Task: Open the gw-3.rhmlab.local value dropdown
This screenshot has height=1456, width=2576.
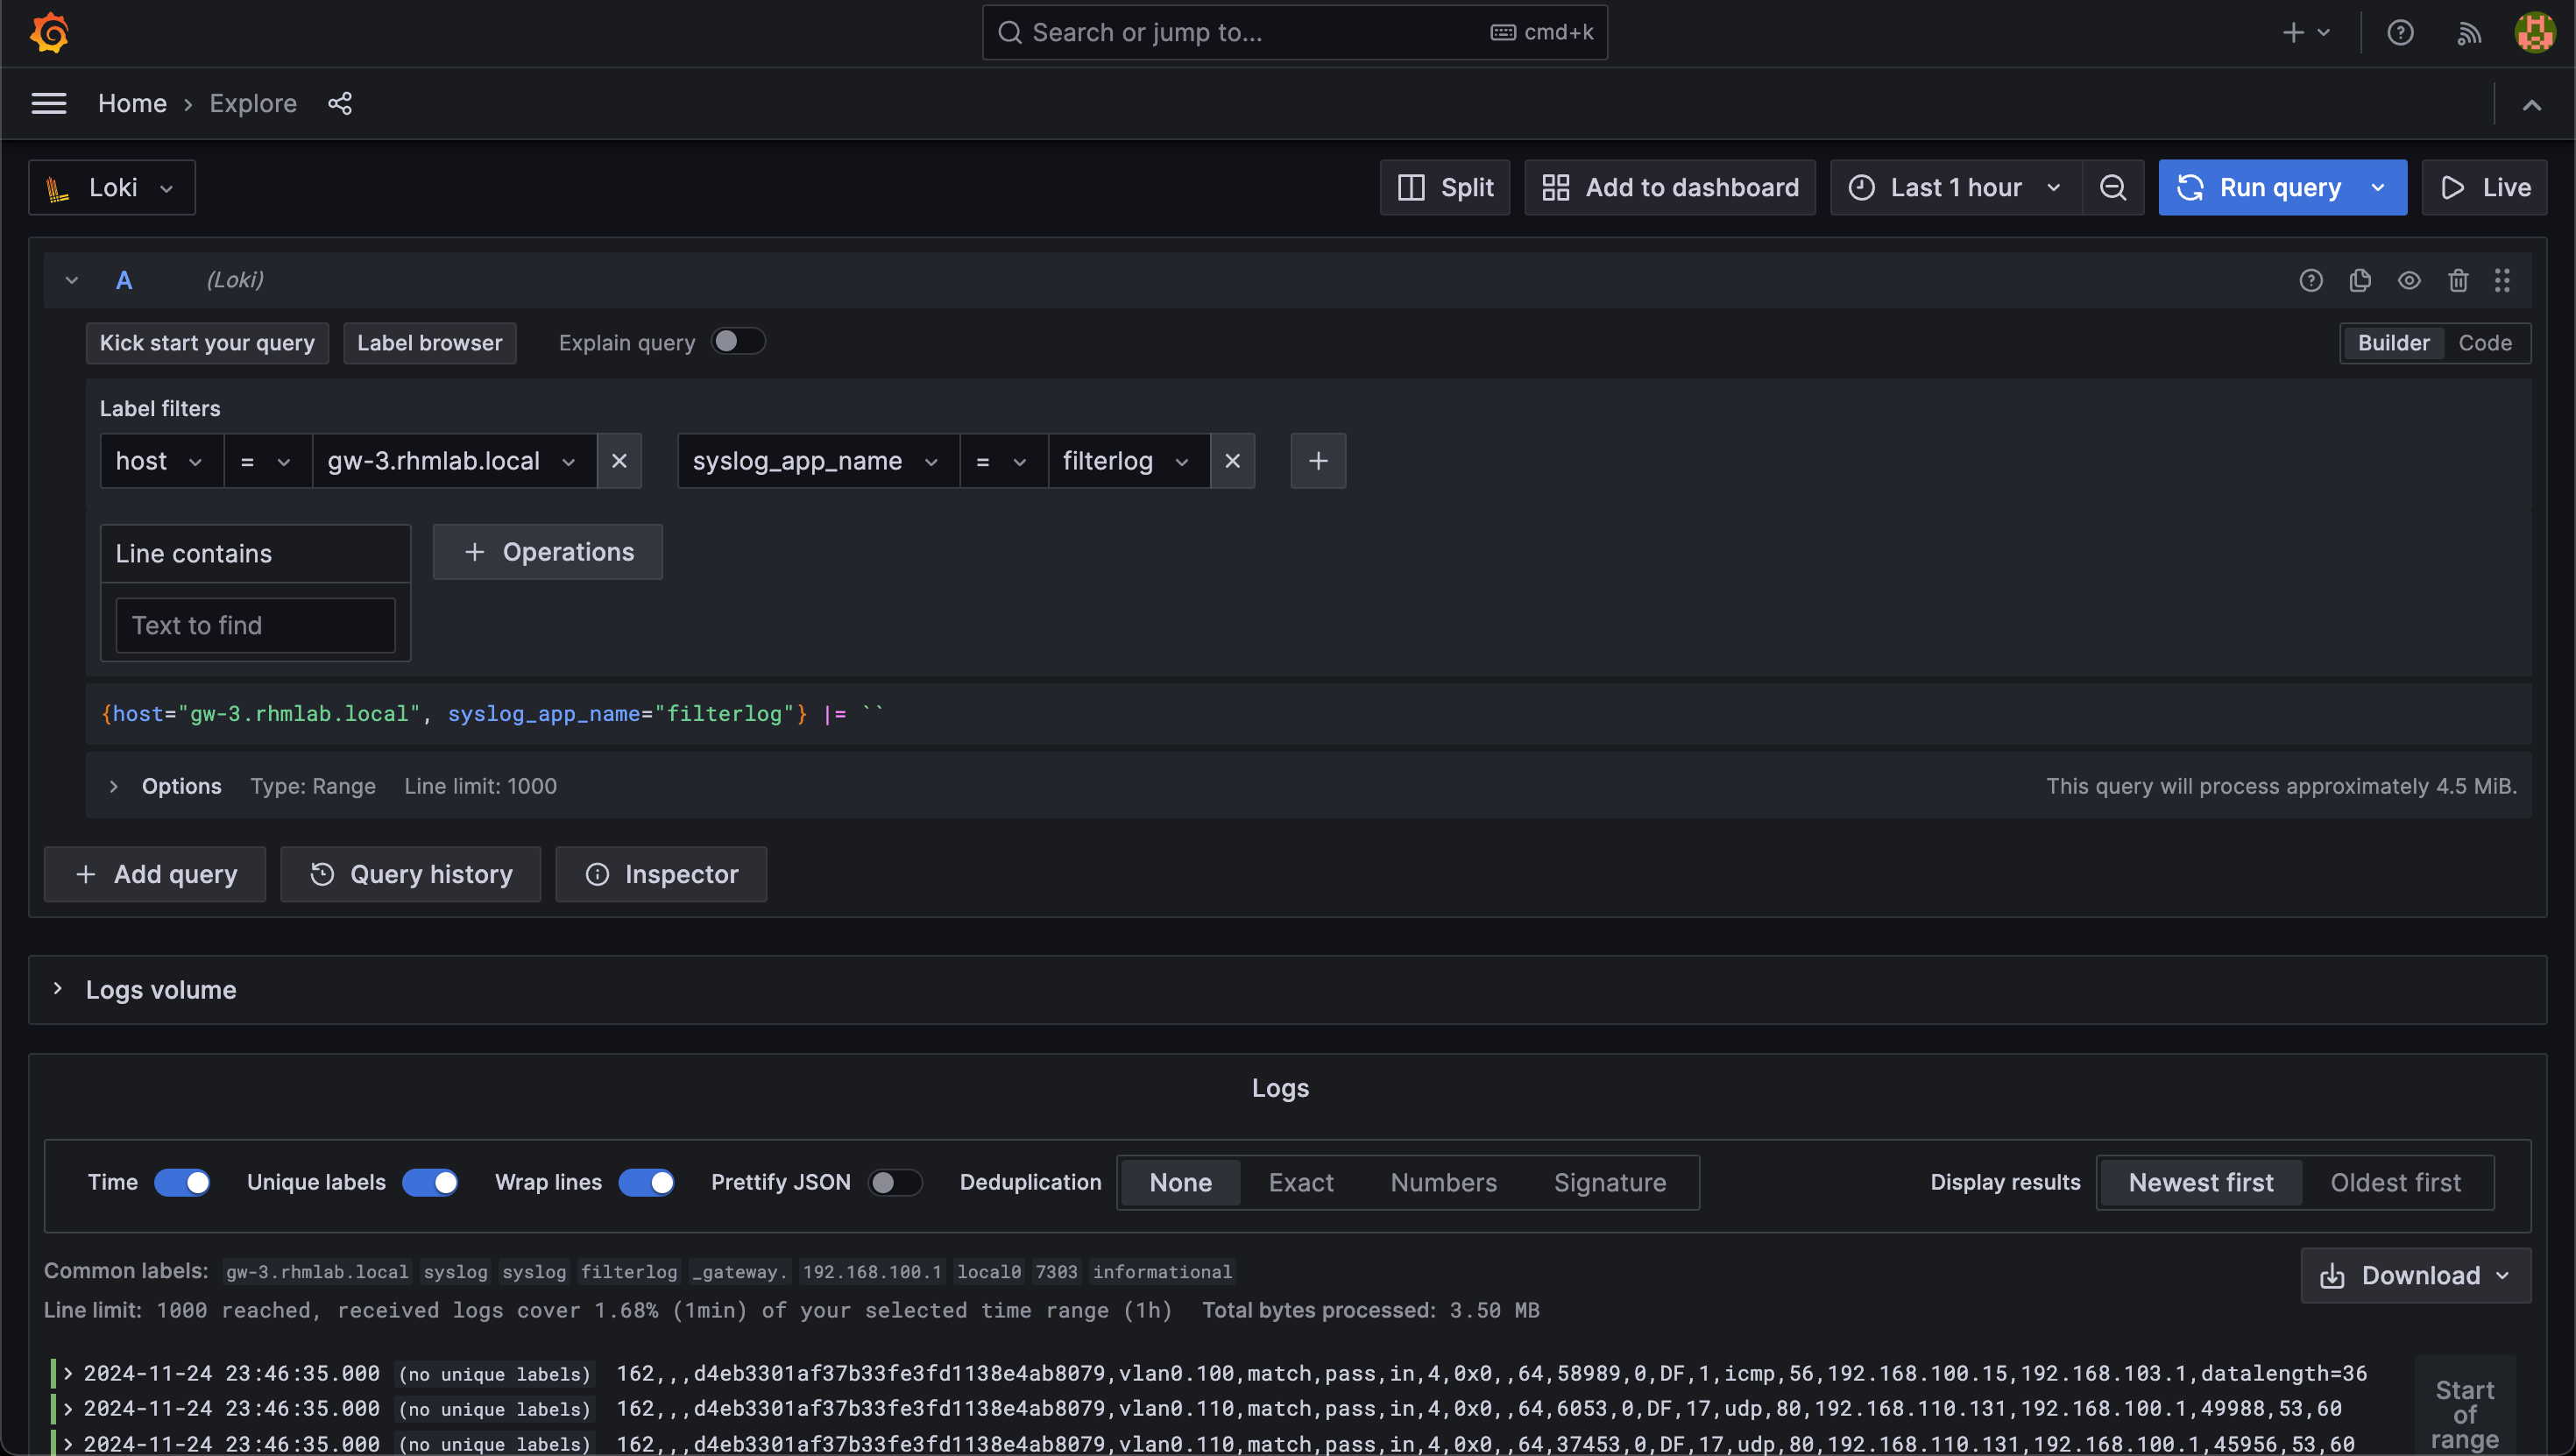Action: coord(454,461)
